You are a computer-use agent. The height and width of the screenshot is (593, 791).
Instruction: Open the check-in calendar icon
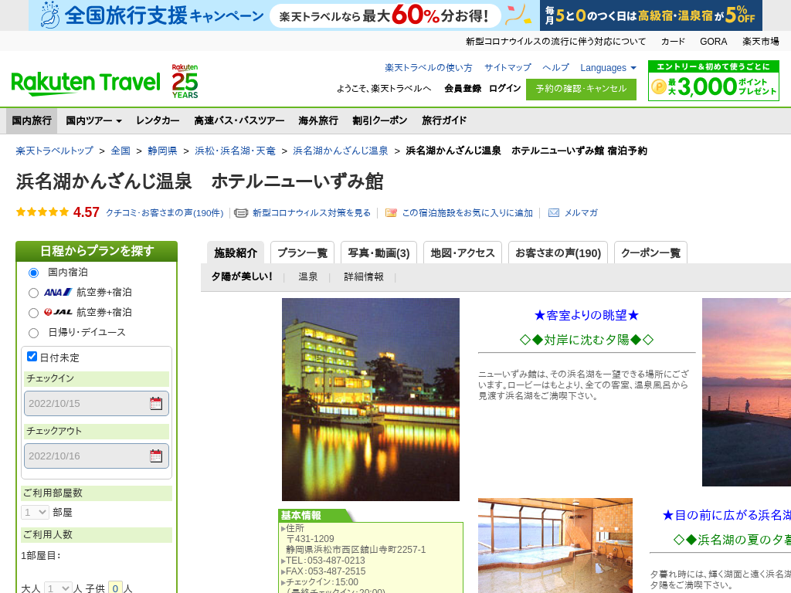(x=156, y=403)
